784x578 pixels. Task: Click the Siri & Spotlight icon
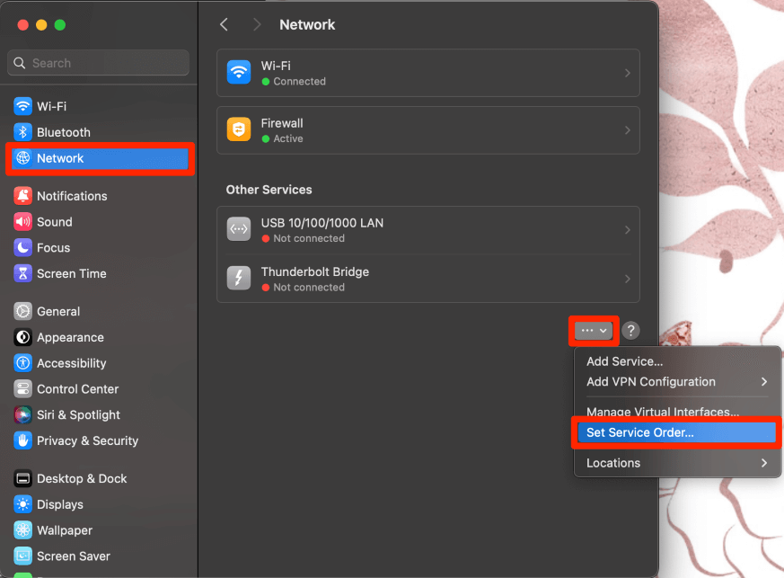click(23, 415)
